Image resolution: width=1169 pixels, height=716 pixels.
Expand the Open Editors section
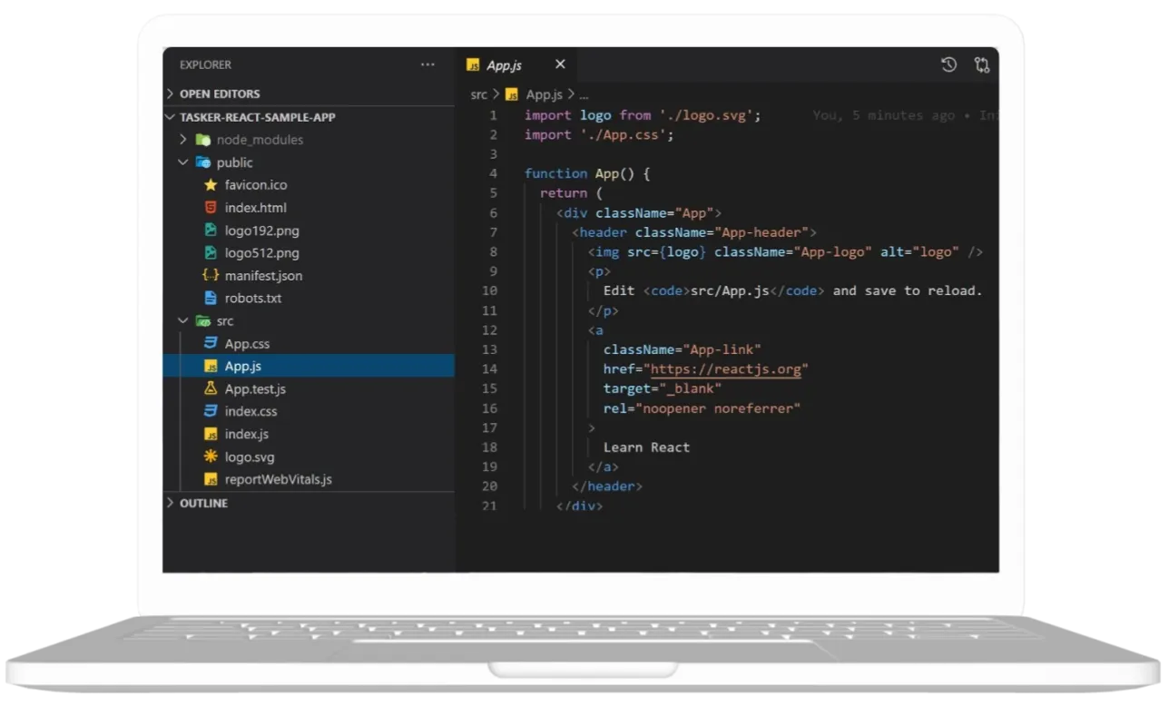point(219,93)
